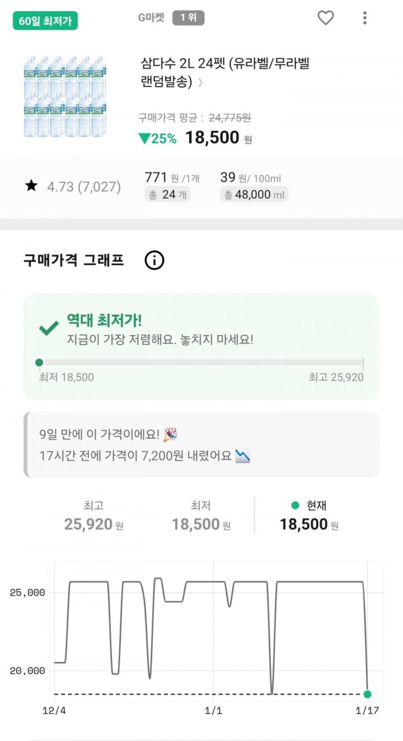
Task: Click the green dot on price range bar
Action: (x=39, y=362)
